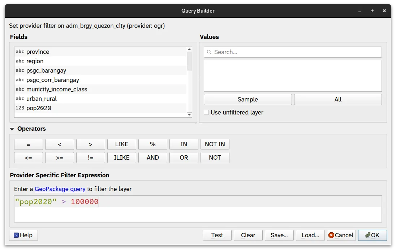The height and width of the screenshot is (251, 396).
Task: Click the Sample values button
Action: [247, 99]
